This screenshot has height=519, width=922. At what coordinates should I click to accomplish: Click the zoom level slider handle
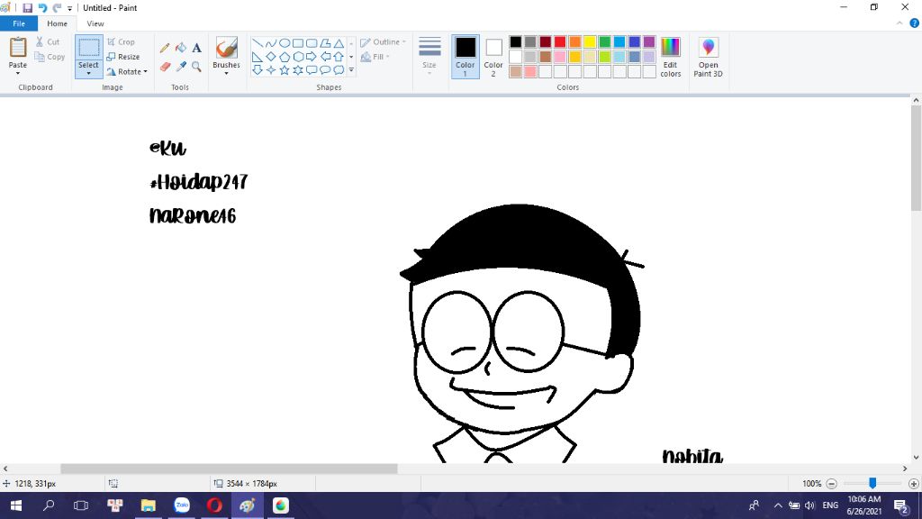coord(872,483)
